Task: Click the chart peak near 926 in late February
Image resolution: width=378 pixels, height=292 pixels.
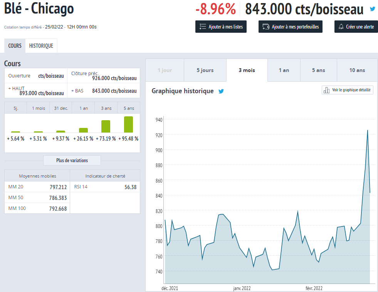Action: point(367,130)
